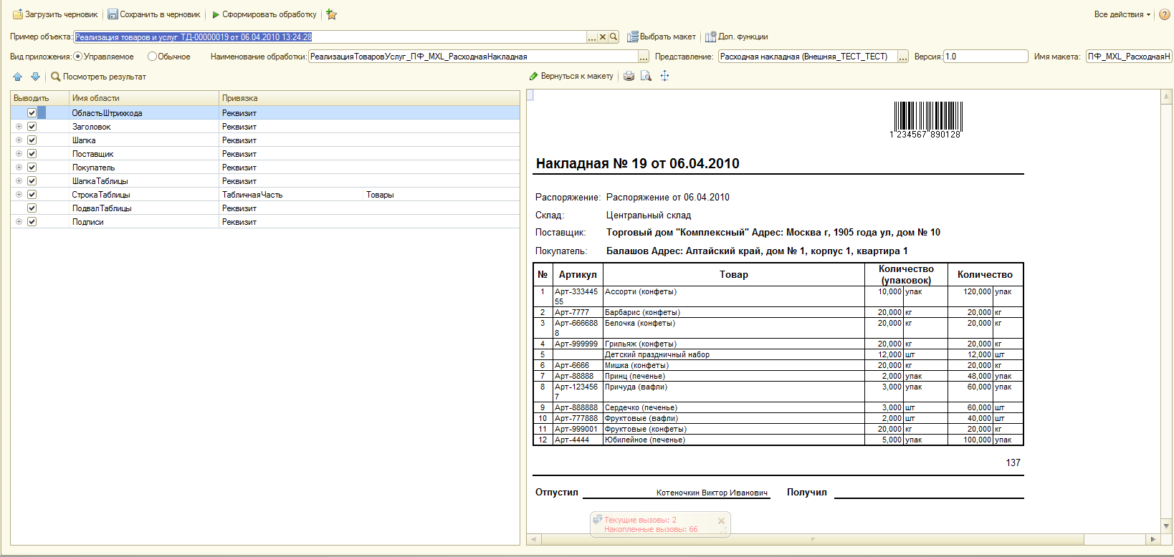
Task: Sort by the Имя области column header
Action: point(143,98)
